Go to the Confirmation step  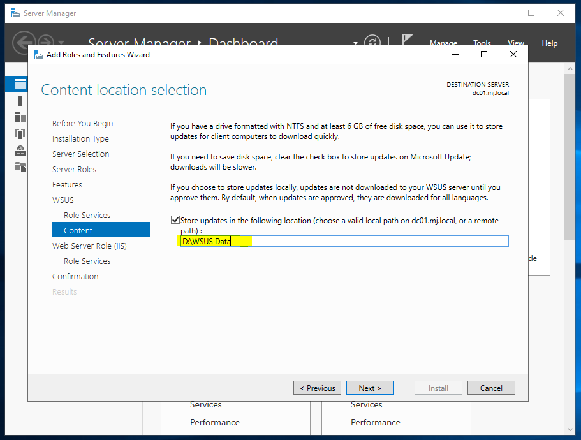[75, 276]
